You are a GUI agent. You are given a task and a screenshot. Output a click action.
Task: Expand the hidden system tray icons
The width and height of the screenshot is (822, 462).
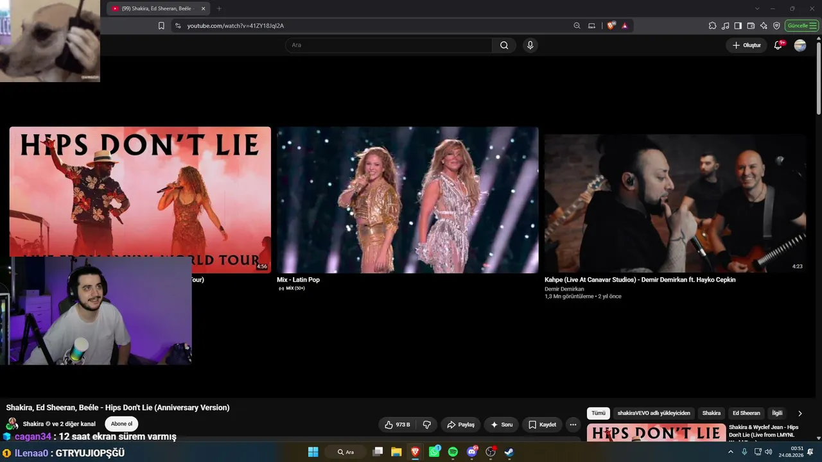[731, 452]
